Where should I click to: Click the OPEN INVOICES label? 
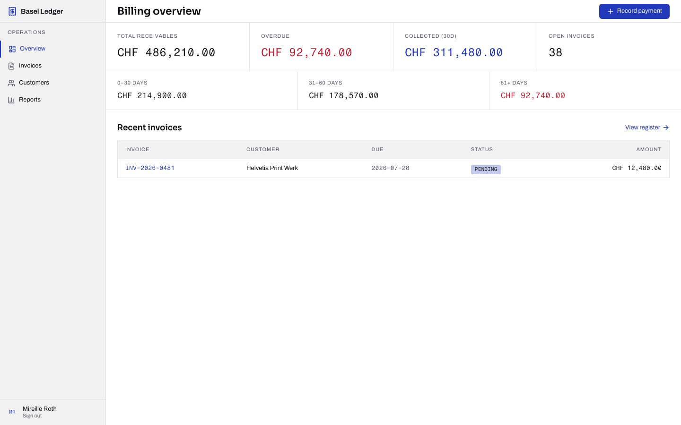[x=572, y=36]
